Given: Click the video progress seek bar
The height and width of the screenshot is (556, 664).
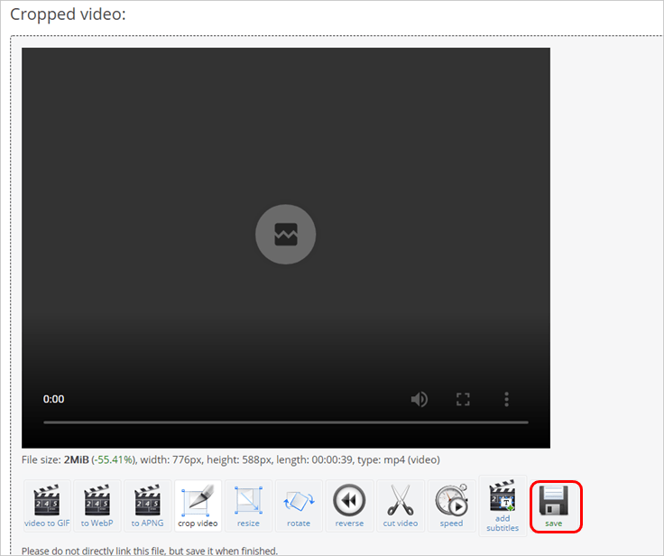Looking at the screenshot, I should [286, 422].
